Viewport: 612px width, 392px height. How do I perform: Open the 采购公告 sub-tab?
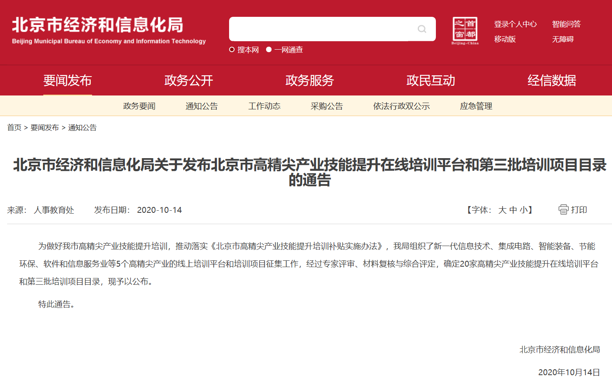tap(327, 106)
